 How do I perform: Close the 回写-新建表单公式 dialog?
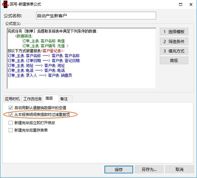tap(191, 5)
